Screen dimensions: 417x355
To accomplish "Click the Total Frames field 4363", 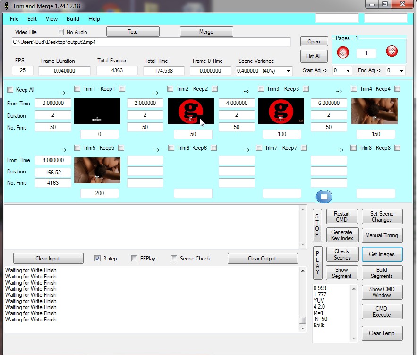I will 117,70.
